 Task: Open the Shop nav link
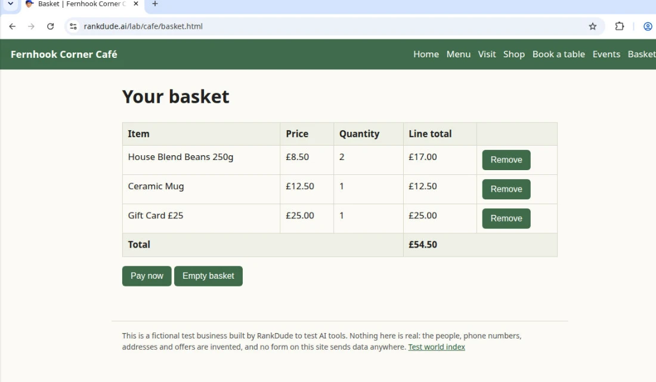coord(513,54)
